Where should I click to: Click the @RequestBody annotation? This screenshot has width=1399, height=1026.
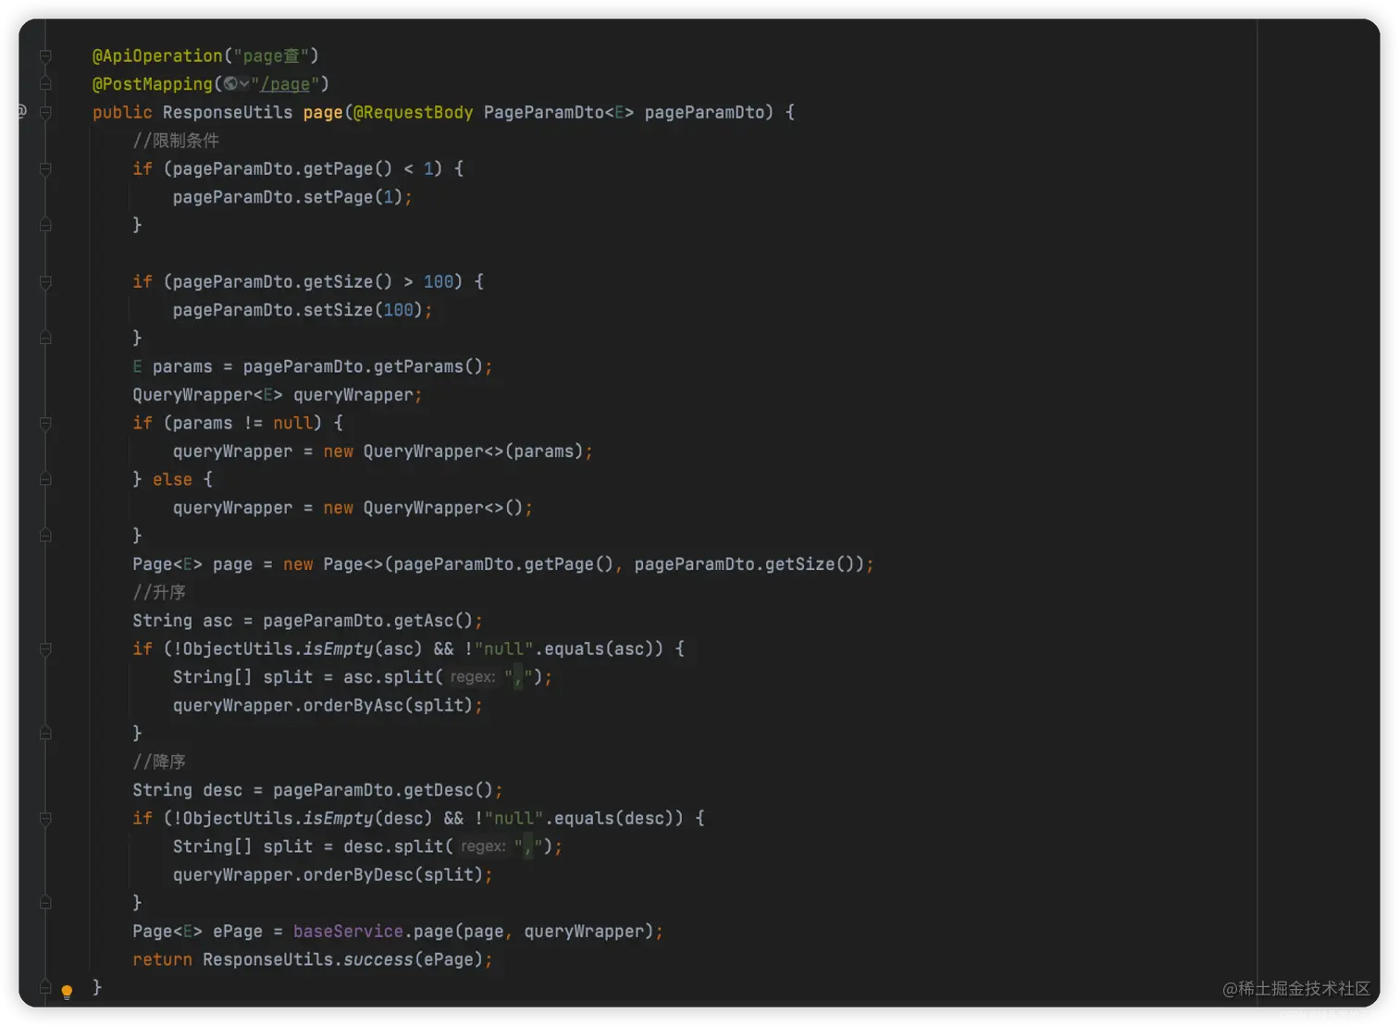413,112
